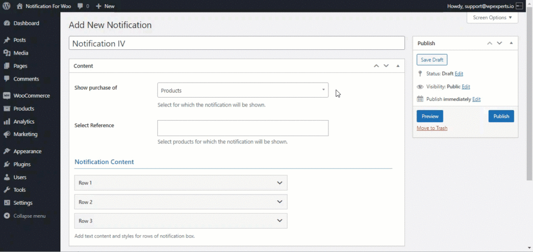Click the WooCommerce logo icon
The image size is (533, 252).
tap(7, 96)
